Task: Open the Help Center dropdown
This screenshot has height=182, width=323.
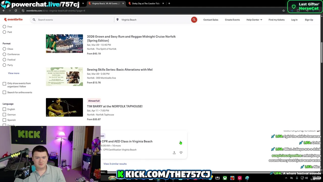Action: 254,20
